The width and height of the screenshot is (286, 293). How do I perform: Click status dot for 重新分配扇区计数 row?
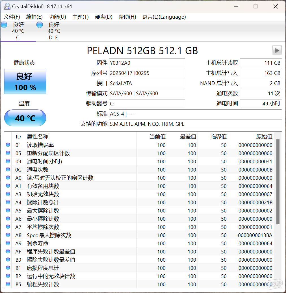click(8, 153)
